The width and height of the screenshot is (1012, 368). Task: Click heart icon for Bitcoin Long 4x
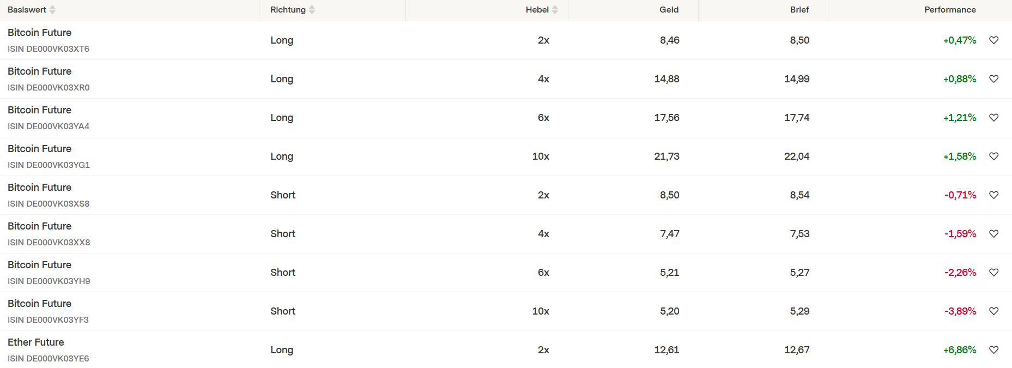[x=993, y=79]
